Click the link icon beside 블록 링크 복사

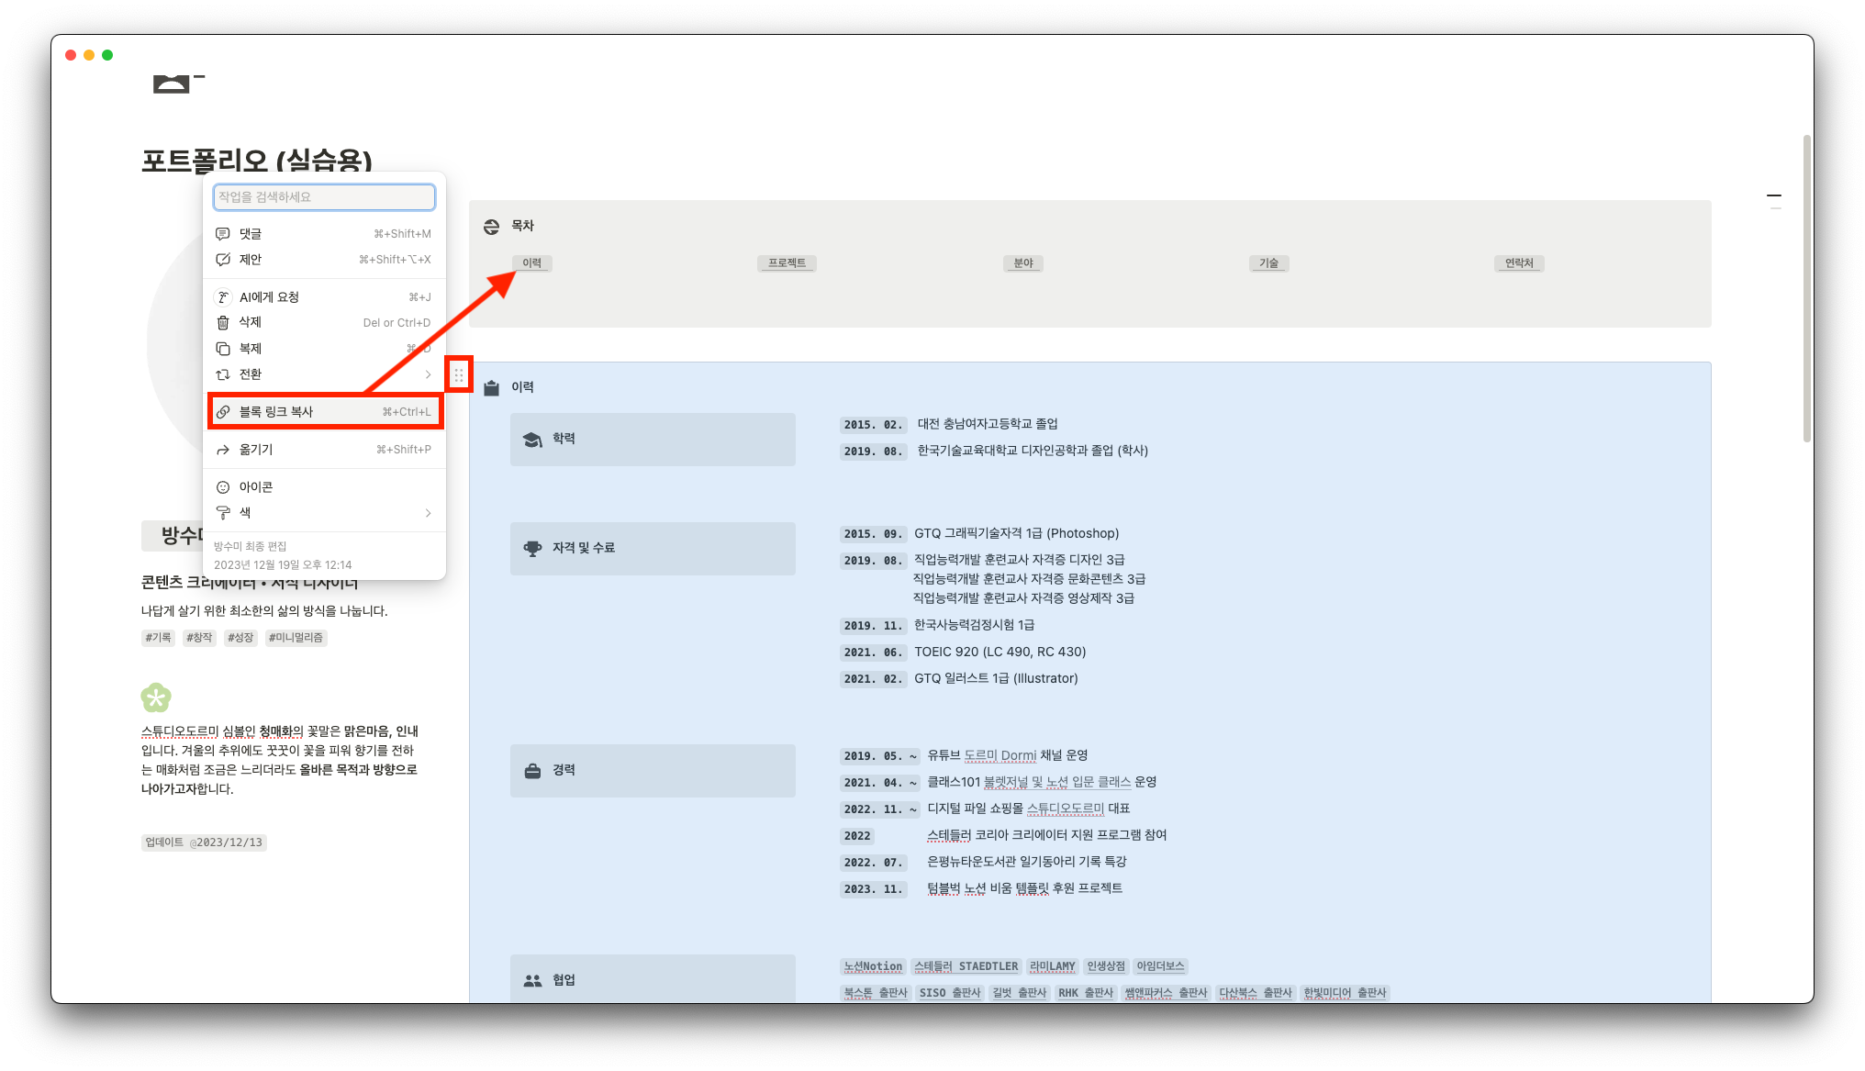coord(223,412)
